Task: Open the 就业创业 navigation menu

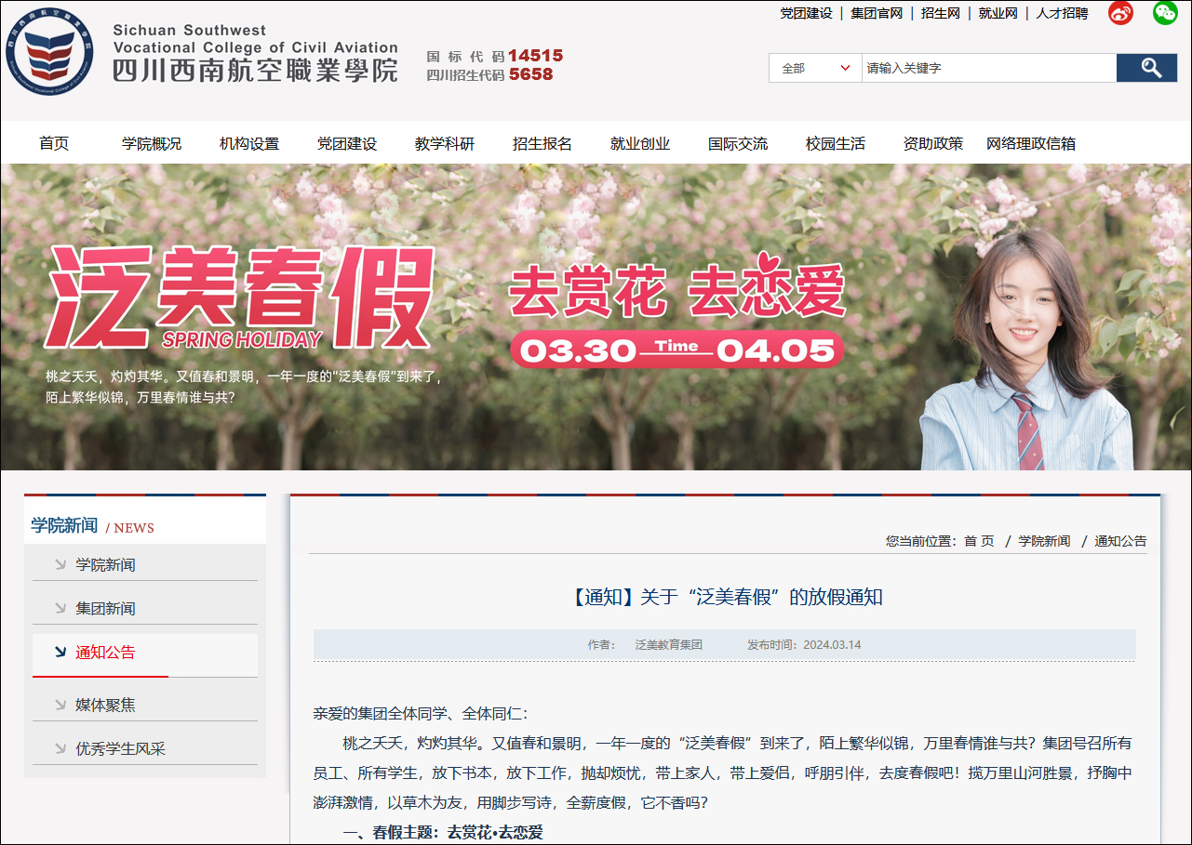Action: [x=640, y=143]
